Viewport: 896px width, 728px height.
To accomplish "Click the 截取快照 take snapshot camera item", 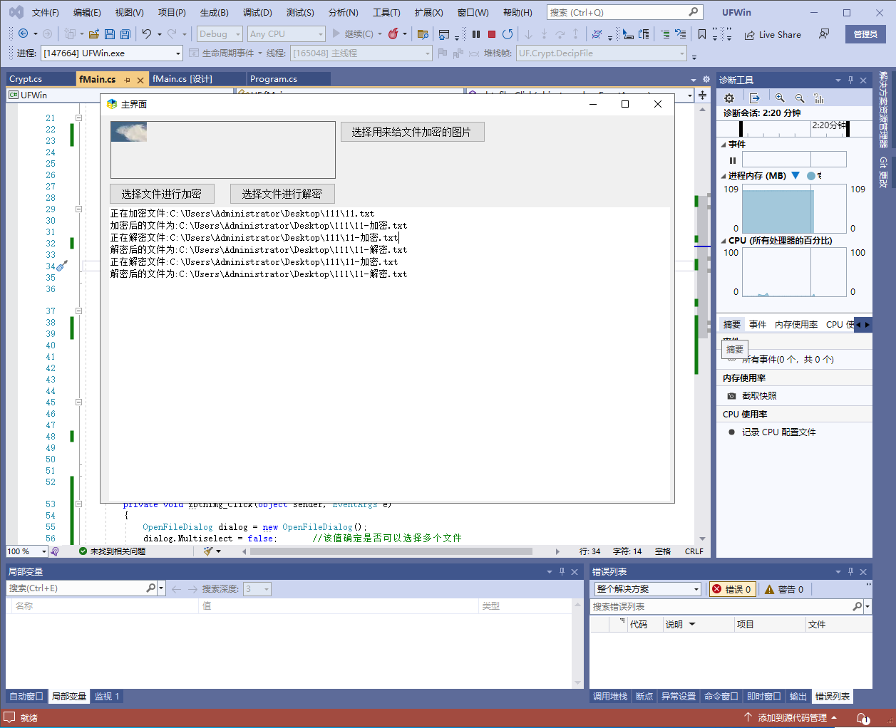I will [x=752, y=395].
